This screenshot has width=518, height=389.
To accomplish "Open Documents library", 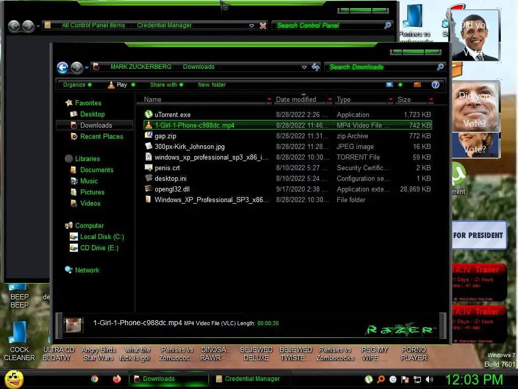I will pos(97,170).
